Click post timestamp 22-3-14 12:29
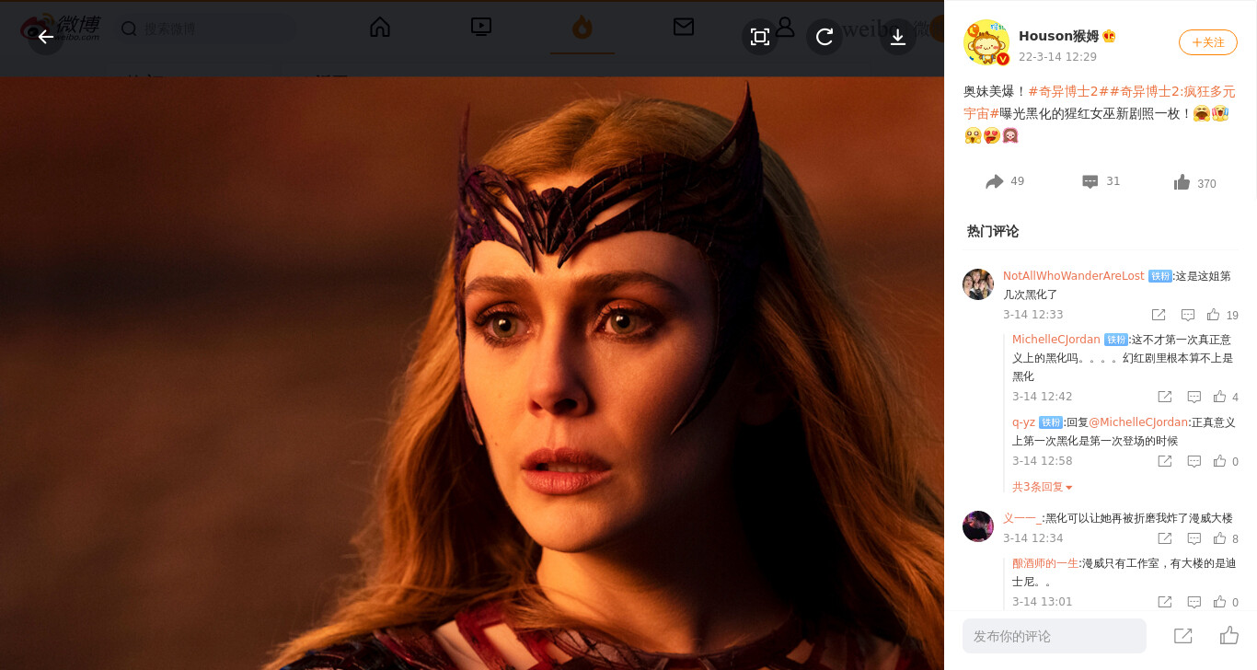The height and width of the screenshot is (670, 1257). [x=1057, y=56]
